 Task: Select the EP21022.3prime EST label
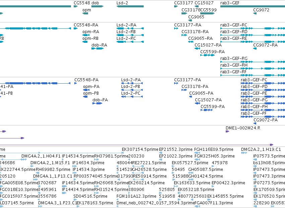click(175, 156)
